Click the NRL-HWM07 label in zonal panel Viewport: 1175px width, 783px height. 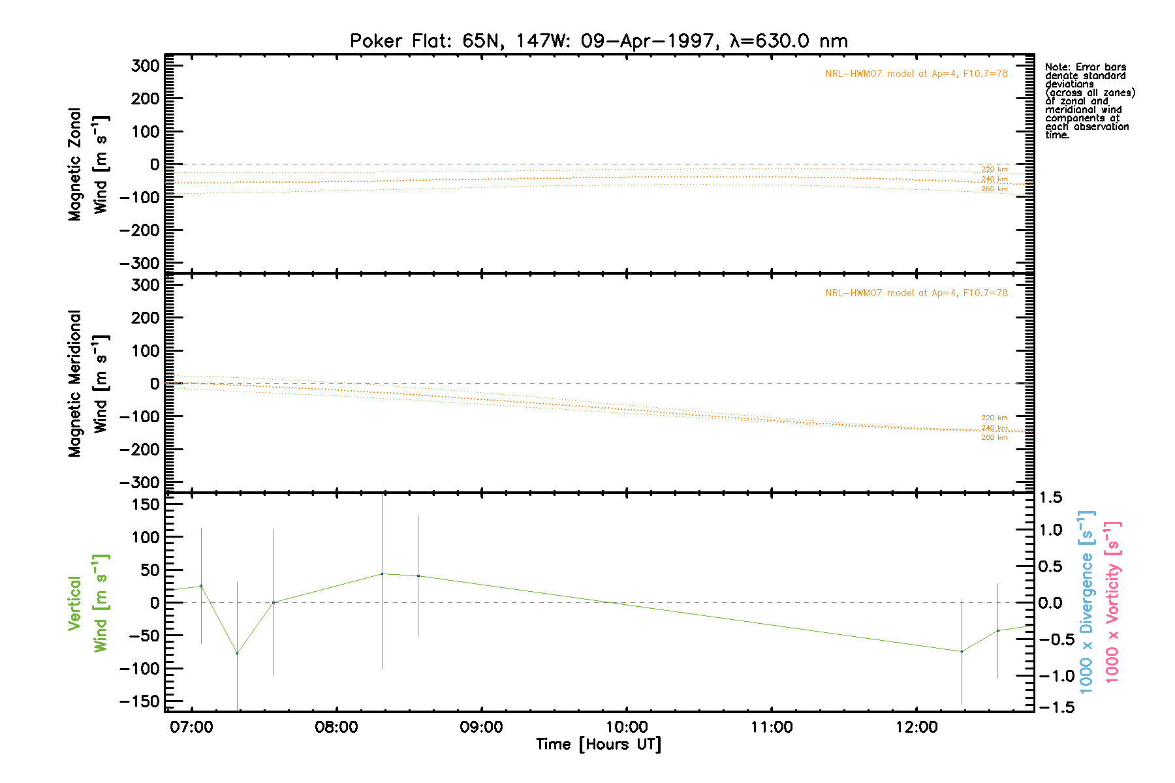pos(916,74)
